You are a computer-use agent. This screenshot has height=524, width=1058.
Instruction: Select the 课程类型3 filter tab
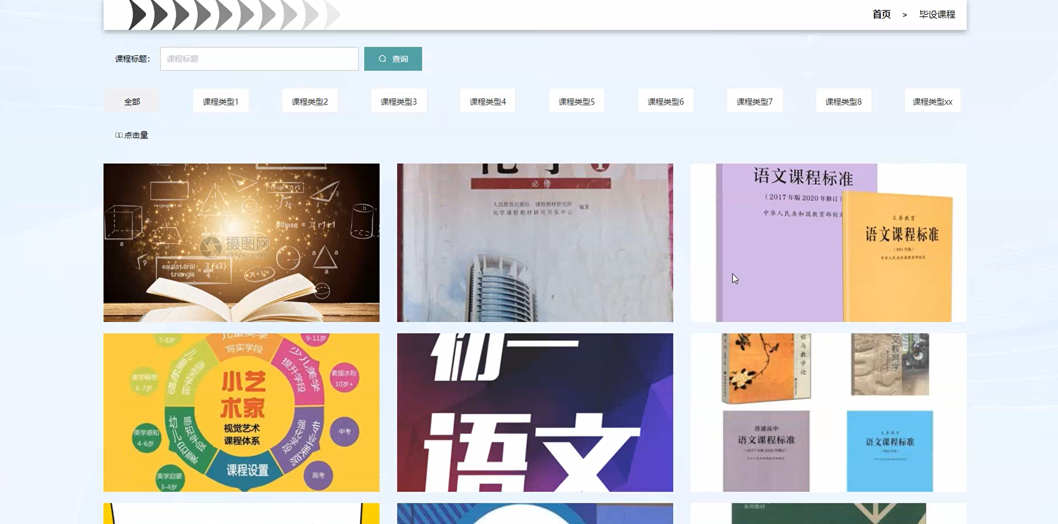(x=399, y=101)
